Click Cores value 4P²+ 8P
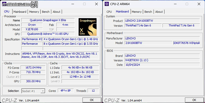 pyautogui.click(x=66, y=91)
